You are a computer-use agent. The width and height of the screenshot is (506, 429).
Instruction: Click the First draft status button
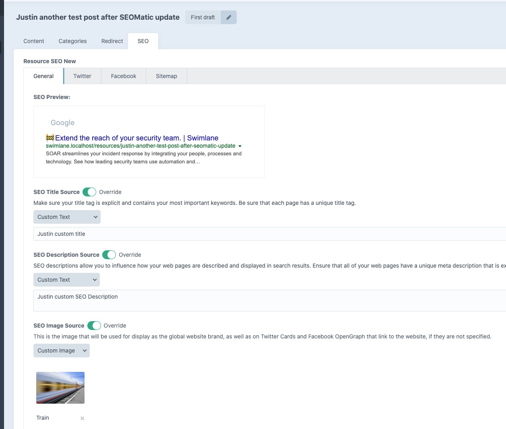point(202,17)
